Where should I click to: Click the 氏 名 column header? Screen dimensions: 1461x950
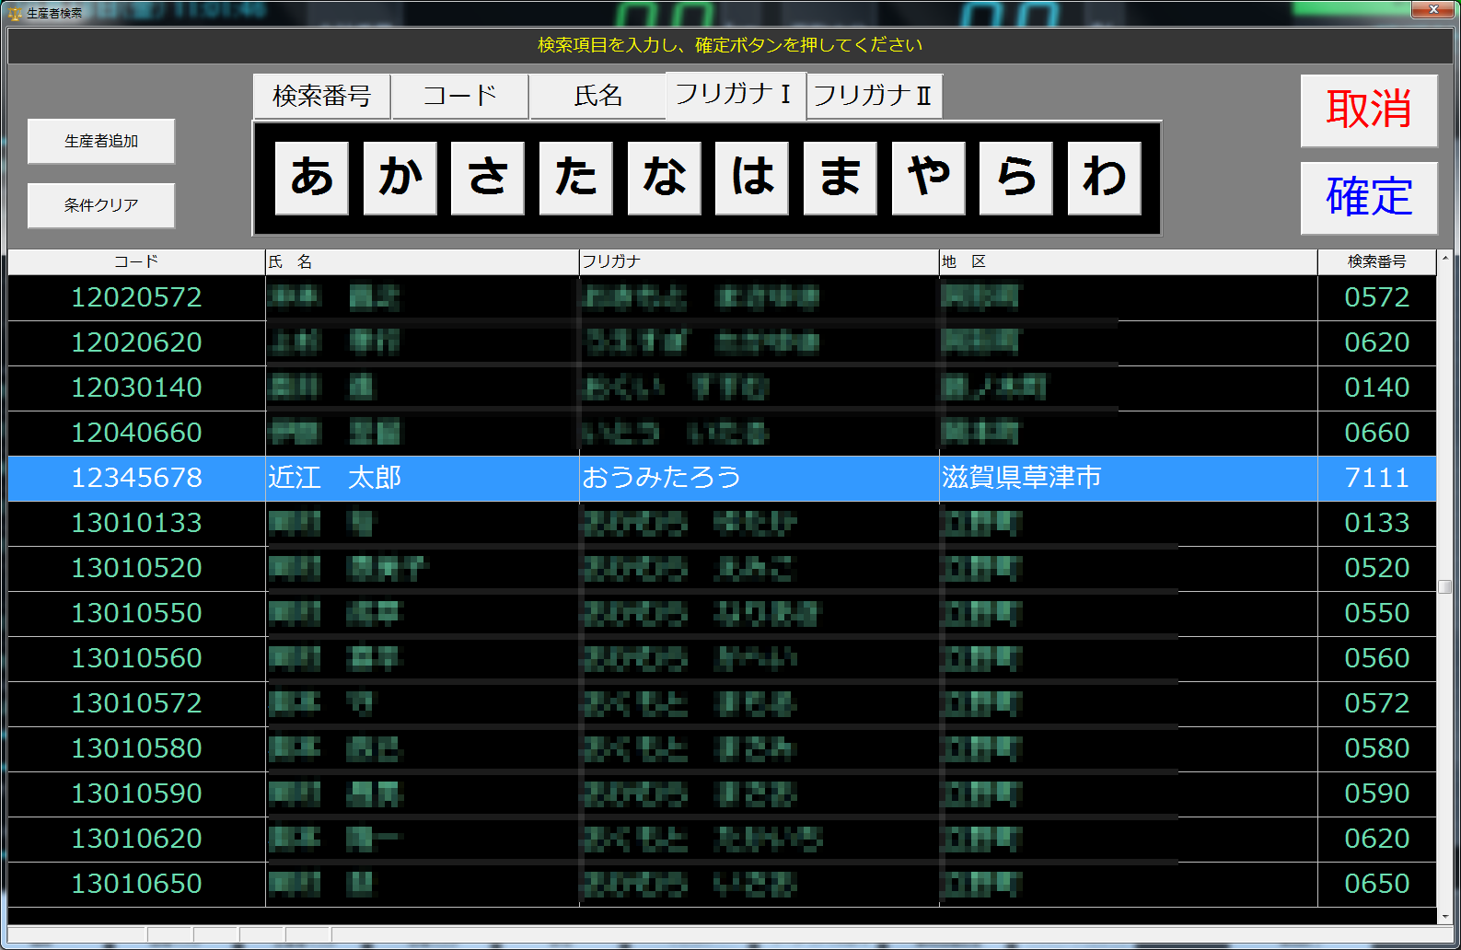point(423,262)
